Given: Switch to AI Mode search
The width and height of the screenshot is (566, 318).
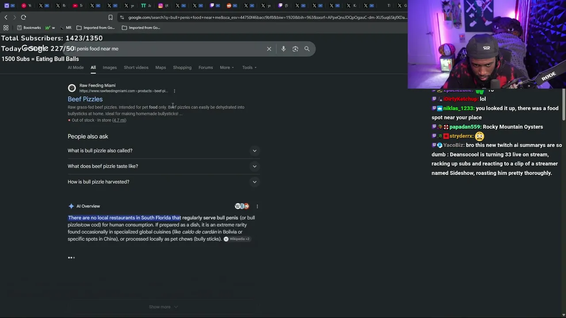Looking at the screenshot, I should coord(76,68).
